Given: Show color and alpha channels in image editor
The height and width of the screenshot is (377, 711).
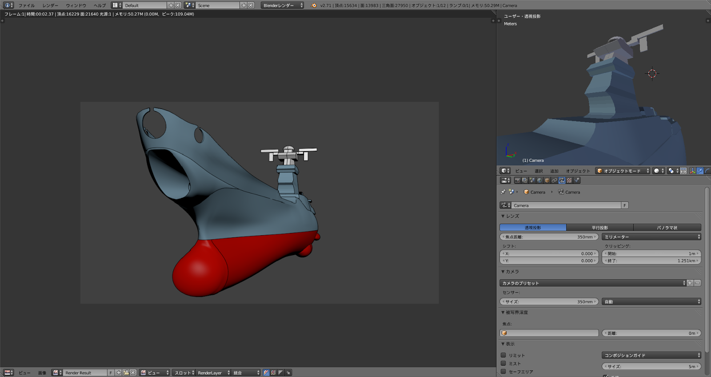Looking at the screenshot, I should pyautogui.click(x=266, y=373).
